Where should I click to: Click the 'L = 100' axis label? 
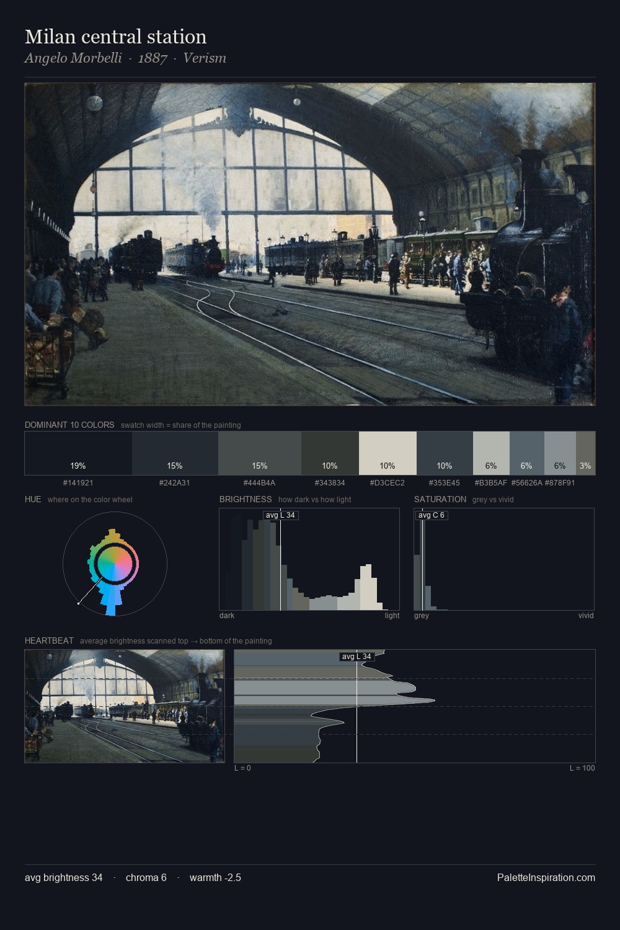pos(582,768)
